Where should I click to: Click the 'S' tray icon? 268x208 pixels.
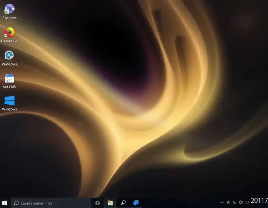click(x=235, y=202)
